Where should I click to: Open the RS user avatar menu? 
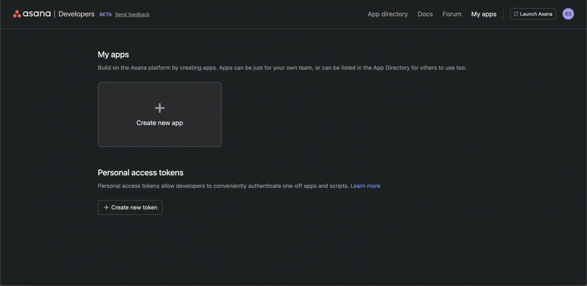tap(568, 14)
